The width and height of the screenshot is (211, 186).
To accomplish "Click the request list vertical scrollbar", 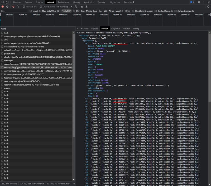I will tap(74, 85).
